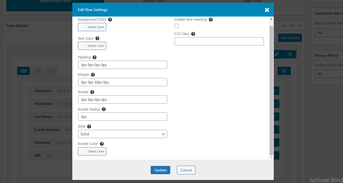Select the single-column row layout icon
This screenshot has width=343, height=183.
click(23, 71)
